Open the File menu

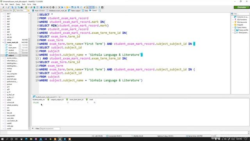[x=2, y=4]
